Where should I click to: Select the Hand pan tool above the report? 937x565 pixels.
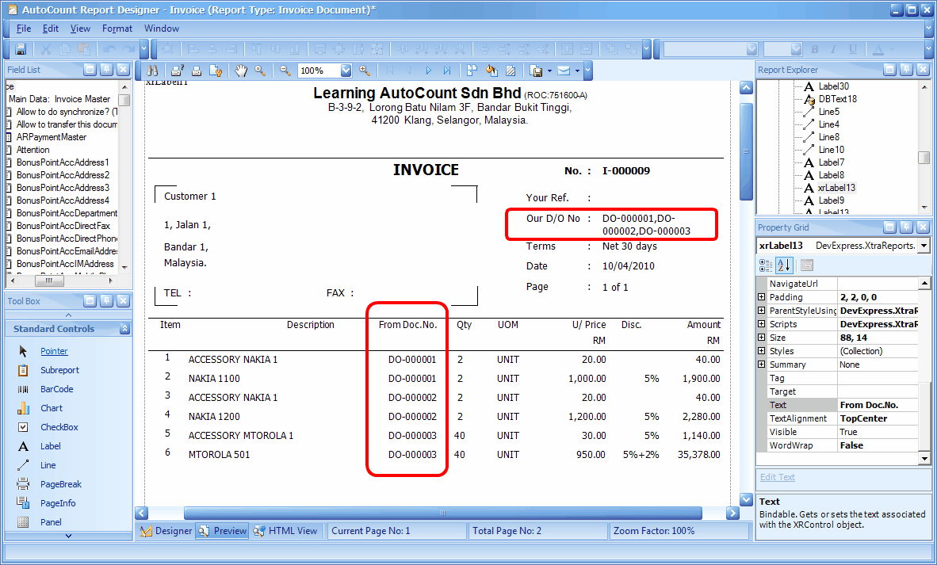pyautogui.click(x=242, y=71)
